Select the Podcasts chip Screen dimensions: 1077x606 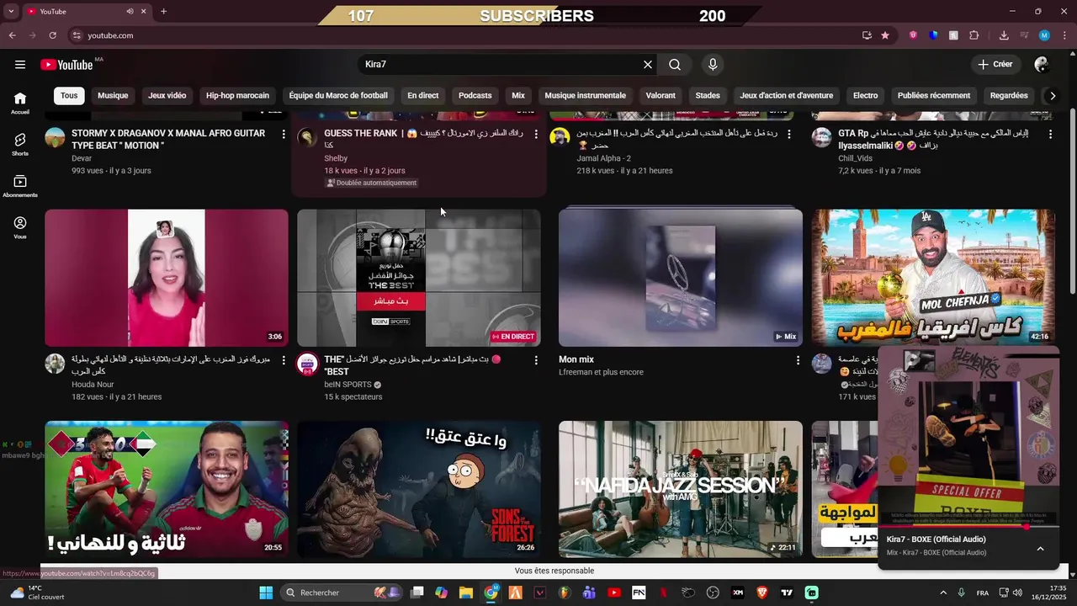pyautogui.click(x=475, y=95)
